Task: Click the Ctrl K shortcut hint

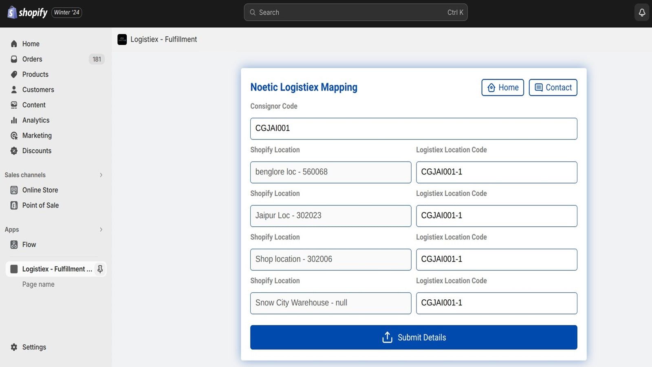Action: click(455, 12)
